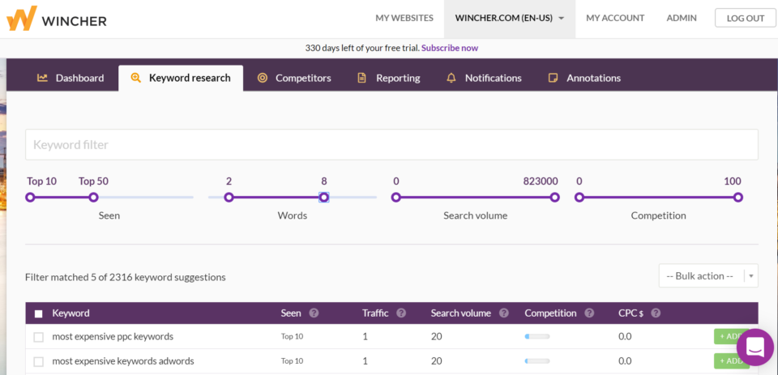Click the Top 10 handle on Seen slider
The width and height of the screenshot is (778, 375).
click(30, 198)
